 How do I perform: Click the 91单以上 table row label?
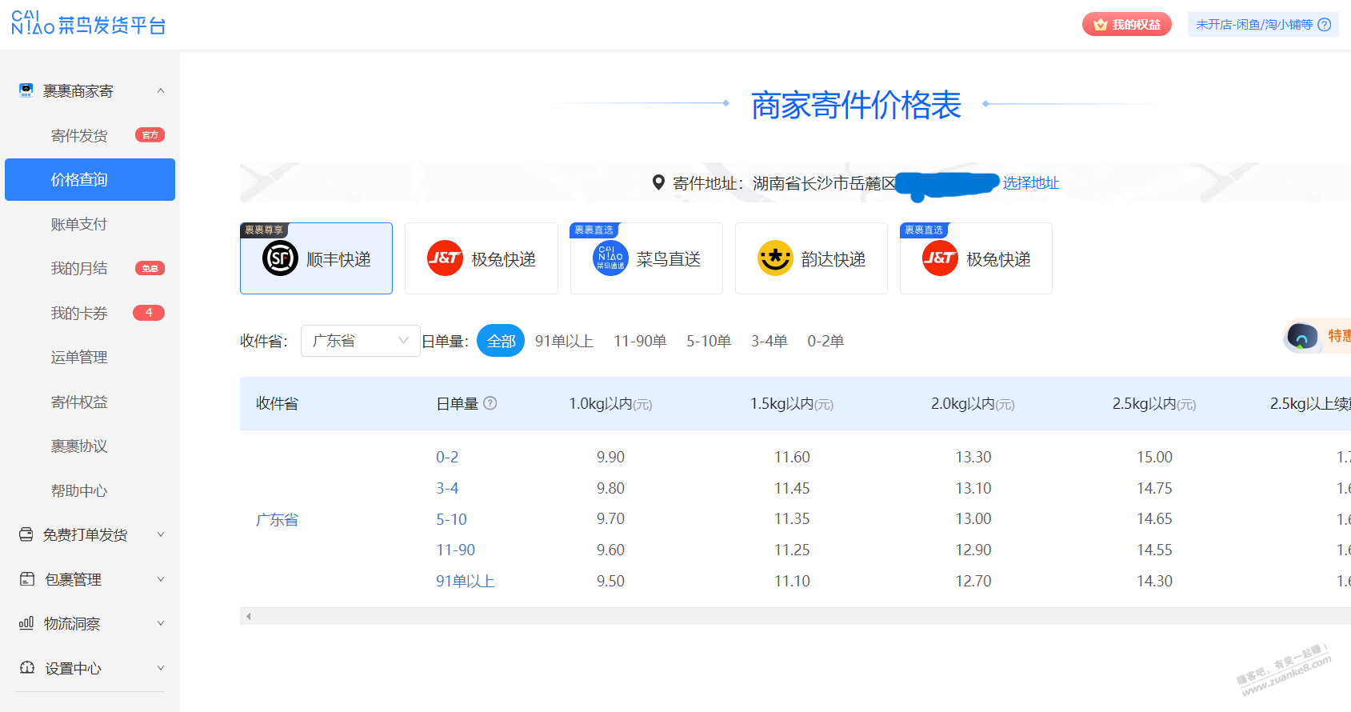click(x=465, y=581)
